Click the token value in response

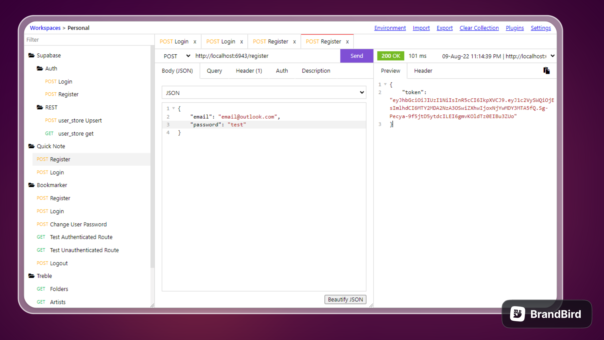coord(472,108)
